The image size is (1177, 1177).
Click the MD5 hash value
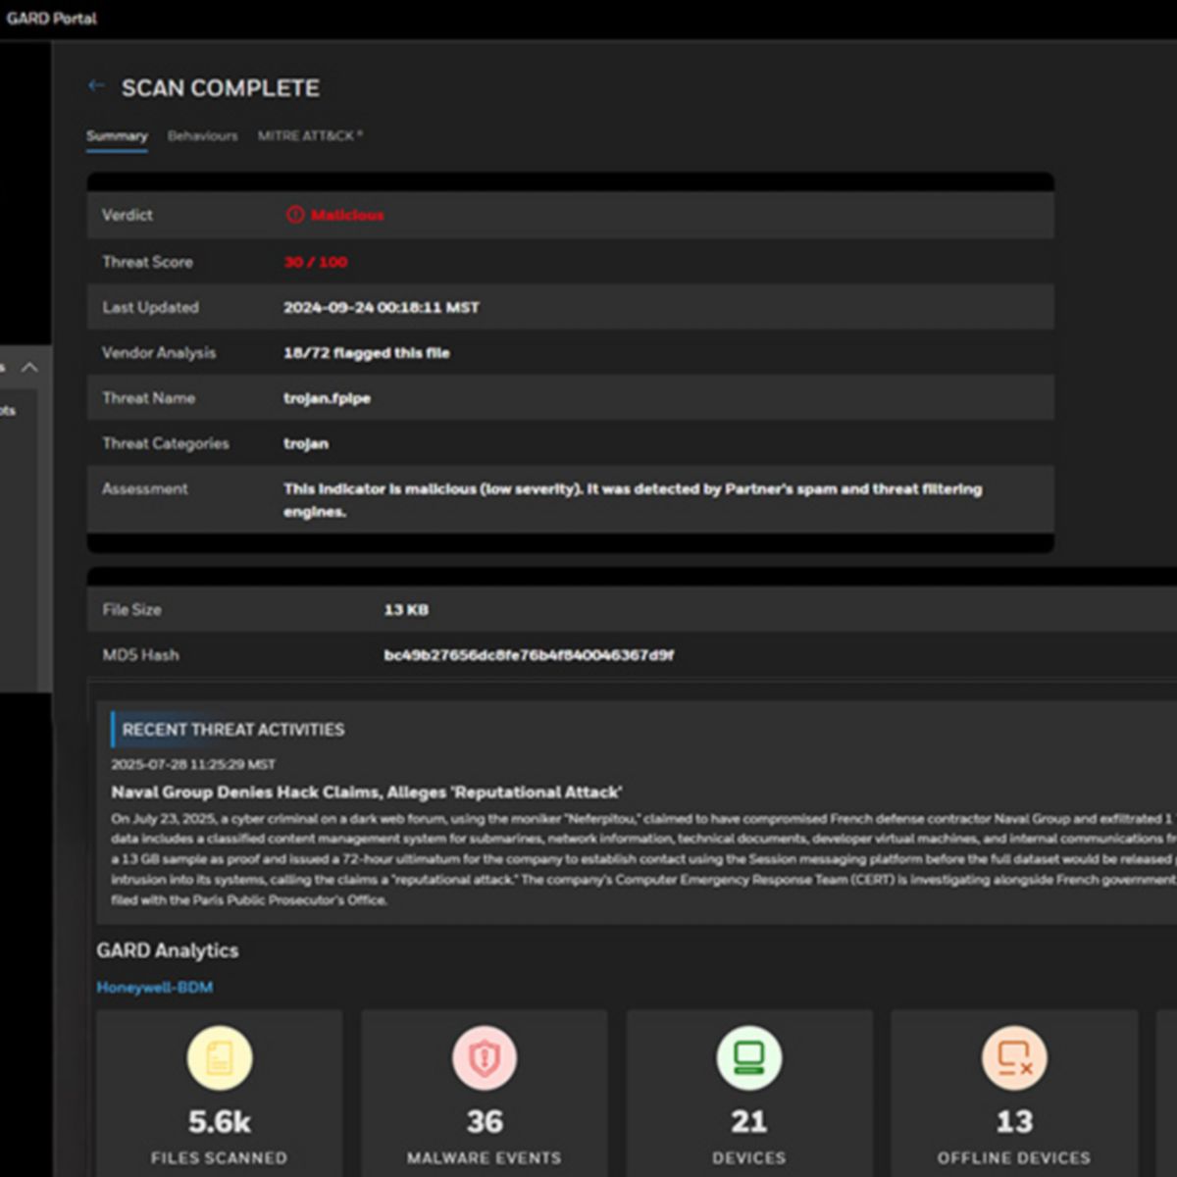pyautogui.click(x=529, y=655)
